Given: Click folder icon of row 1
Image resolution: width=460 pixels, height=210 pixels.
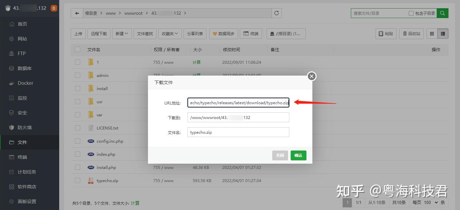Looking at the screenshot, I should click(x=91, y=62).
